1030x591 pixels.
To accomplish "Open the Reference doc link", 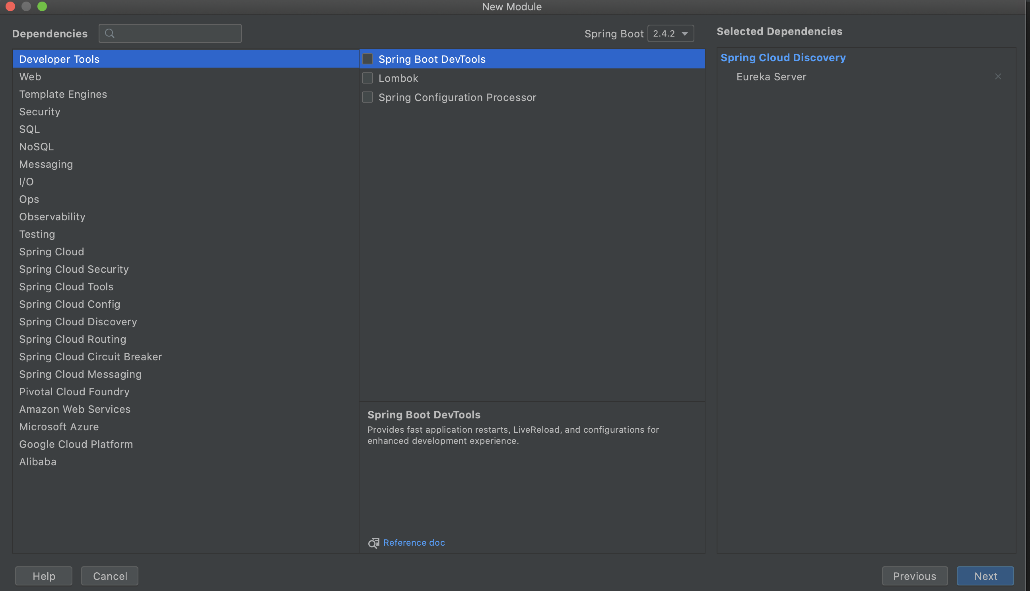I will pos(414,543).
